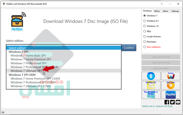Select the DELL radio button

[145, 31]
